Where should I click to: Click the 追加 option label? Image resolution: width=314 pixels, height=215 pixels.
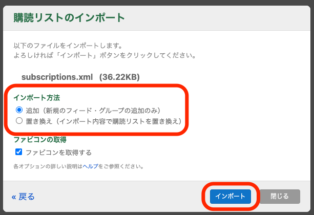(x=32, y=110)
